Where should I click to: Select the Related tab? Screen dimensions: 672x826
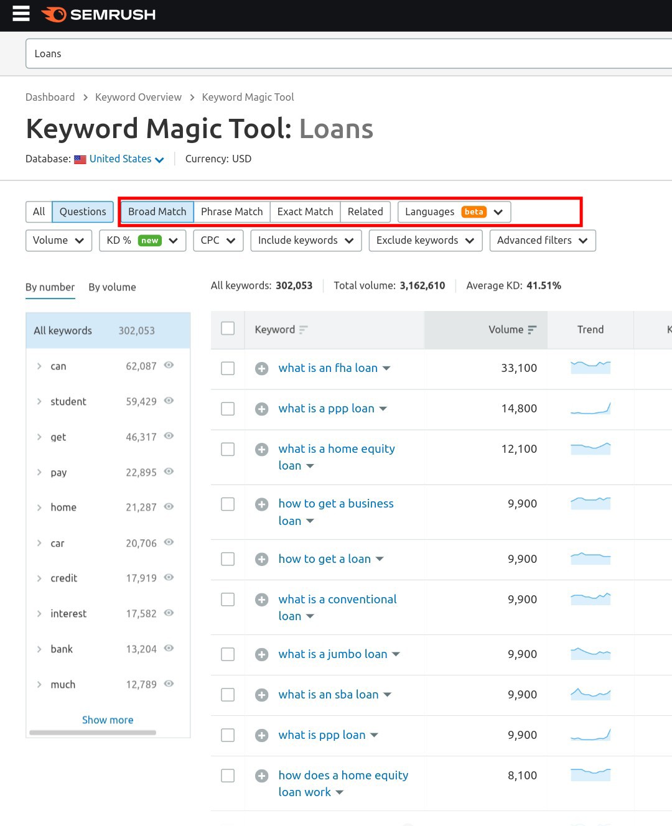[365, 212]
